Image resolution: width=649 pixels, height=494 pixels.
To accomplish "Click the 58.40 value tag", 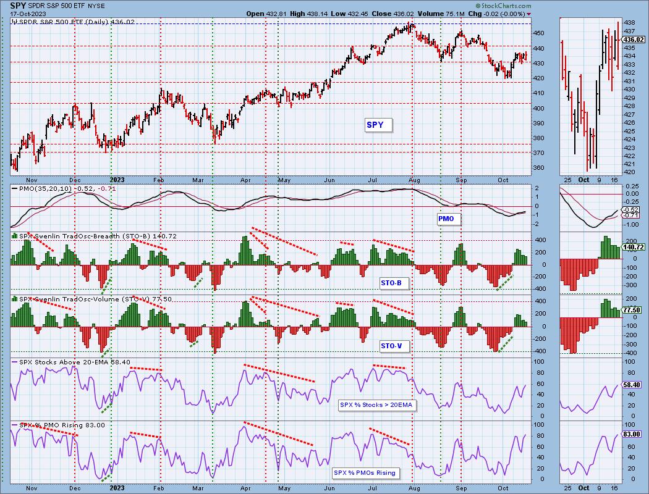I will tap(631, 385).
